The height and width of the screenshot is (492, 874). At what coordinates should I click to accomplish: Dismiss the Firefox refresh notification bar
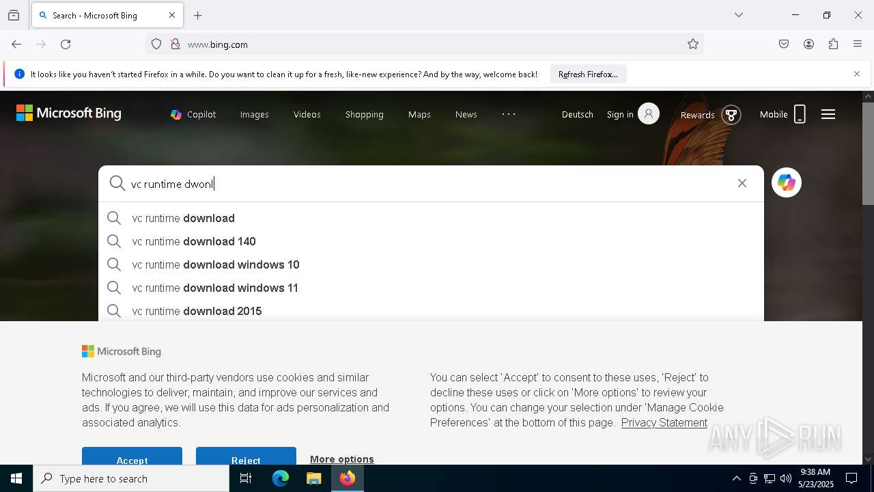[x=857, y=74]
